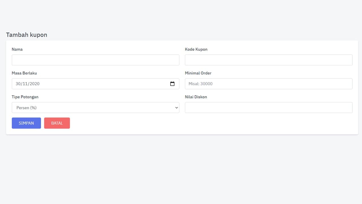Viewport: 362px width, 204px height.
Task: Cancel with the red BATAL button
Action: 57,123
